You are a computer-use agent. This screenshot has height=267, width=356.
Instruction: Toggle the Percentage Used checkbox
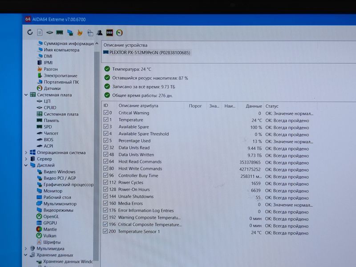tap(106, 140)
